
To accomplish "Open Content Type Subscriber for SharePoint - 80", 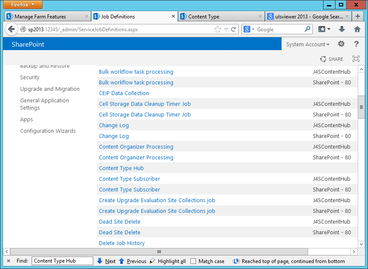I will pyautogui.click(x=129, y=190).
